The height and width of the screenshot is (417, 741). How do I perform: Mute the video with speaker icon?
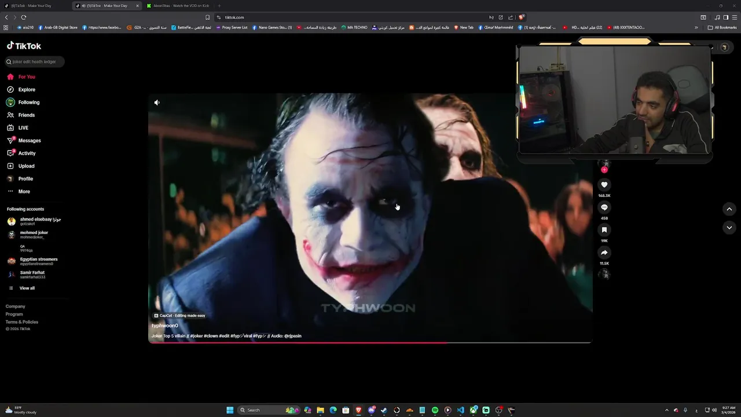point(157,103)
